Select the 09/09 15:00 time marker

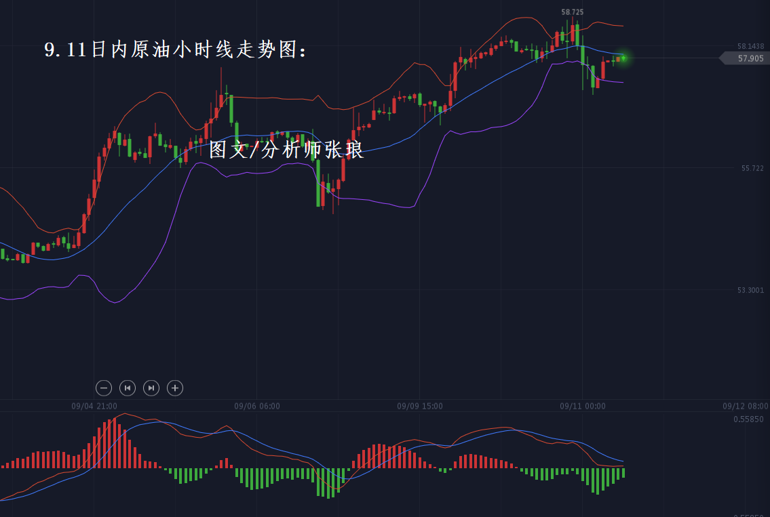420,407
